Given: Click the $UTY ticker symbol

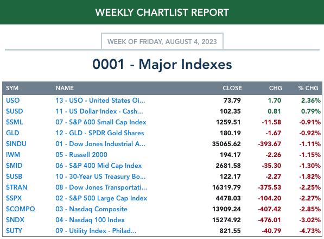Looking at the screenshot, I should click(x=14, y=231).
